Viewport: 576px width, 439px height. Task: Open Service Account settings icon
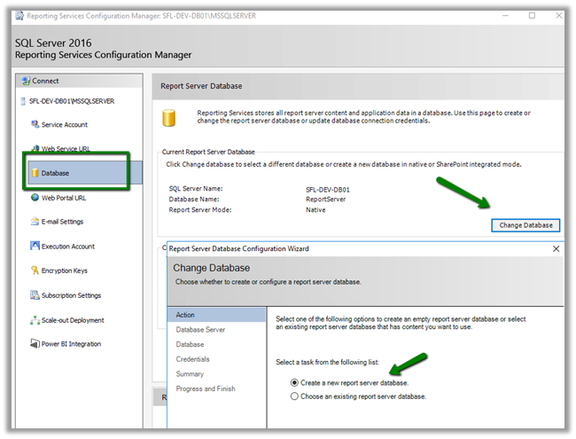pos(35,125)
